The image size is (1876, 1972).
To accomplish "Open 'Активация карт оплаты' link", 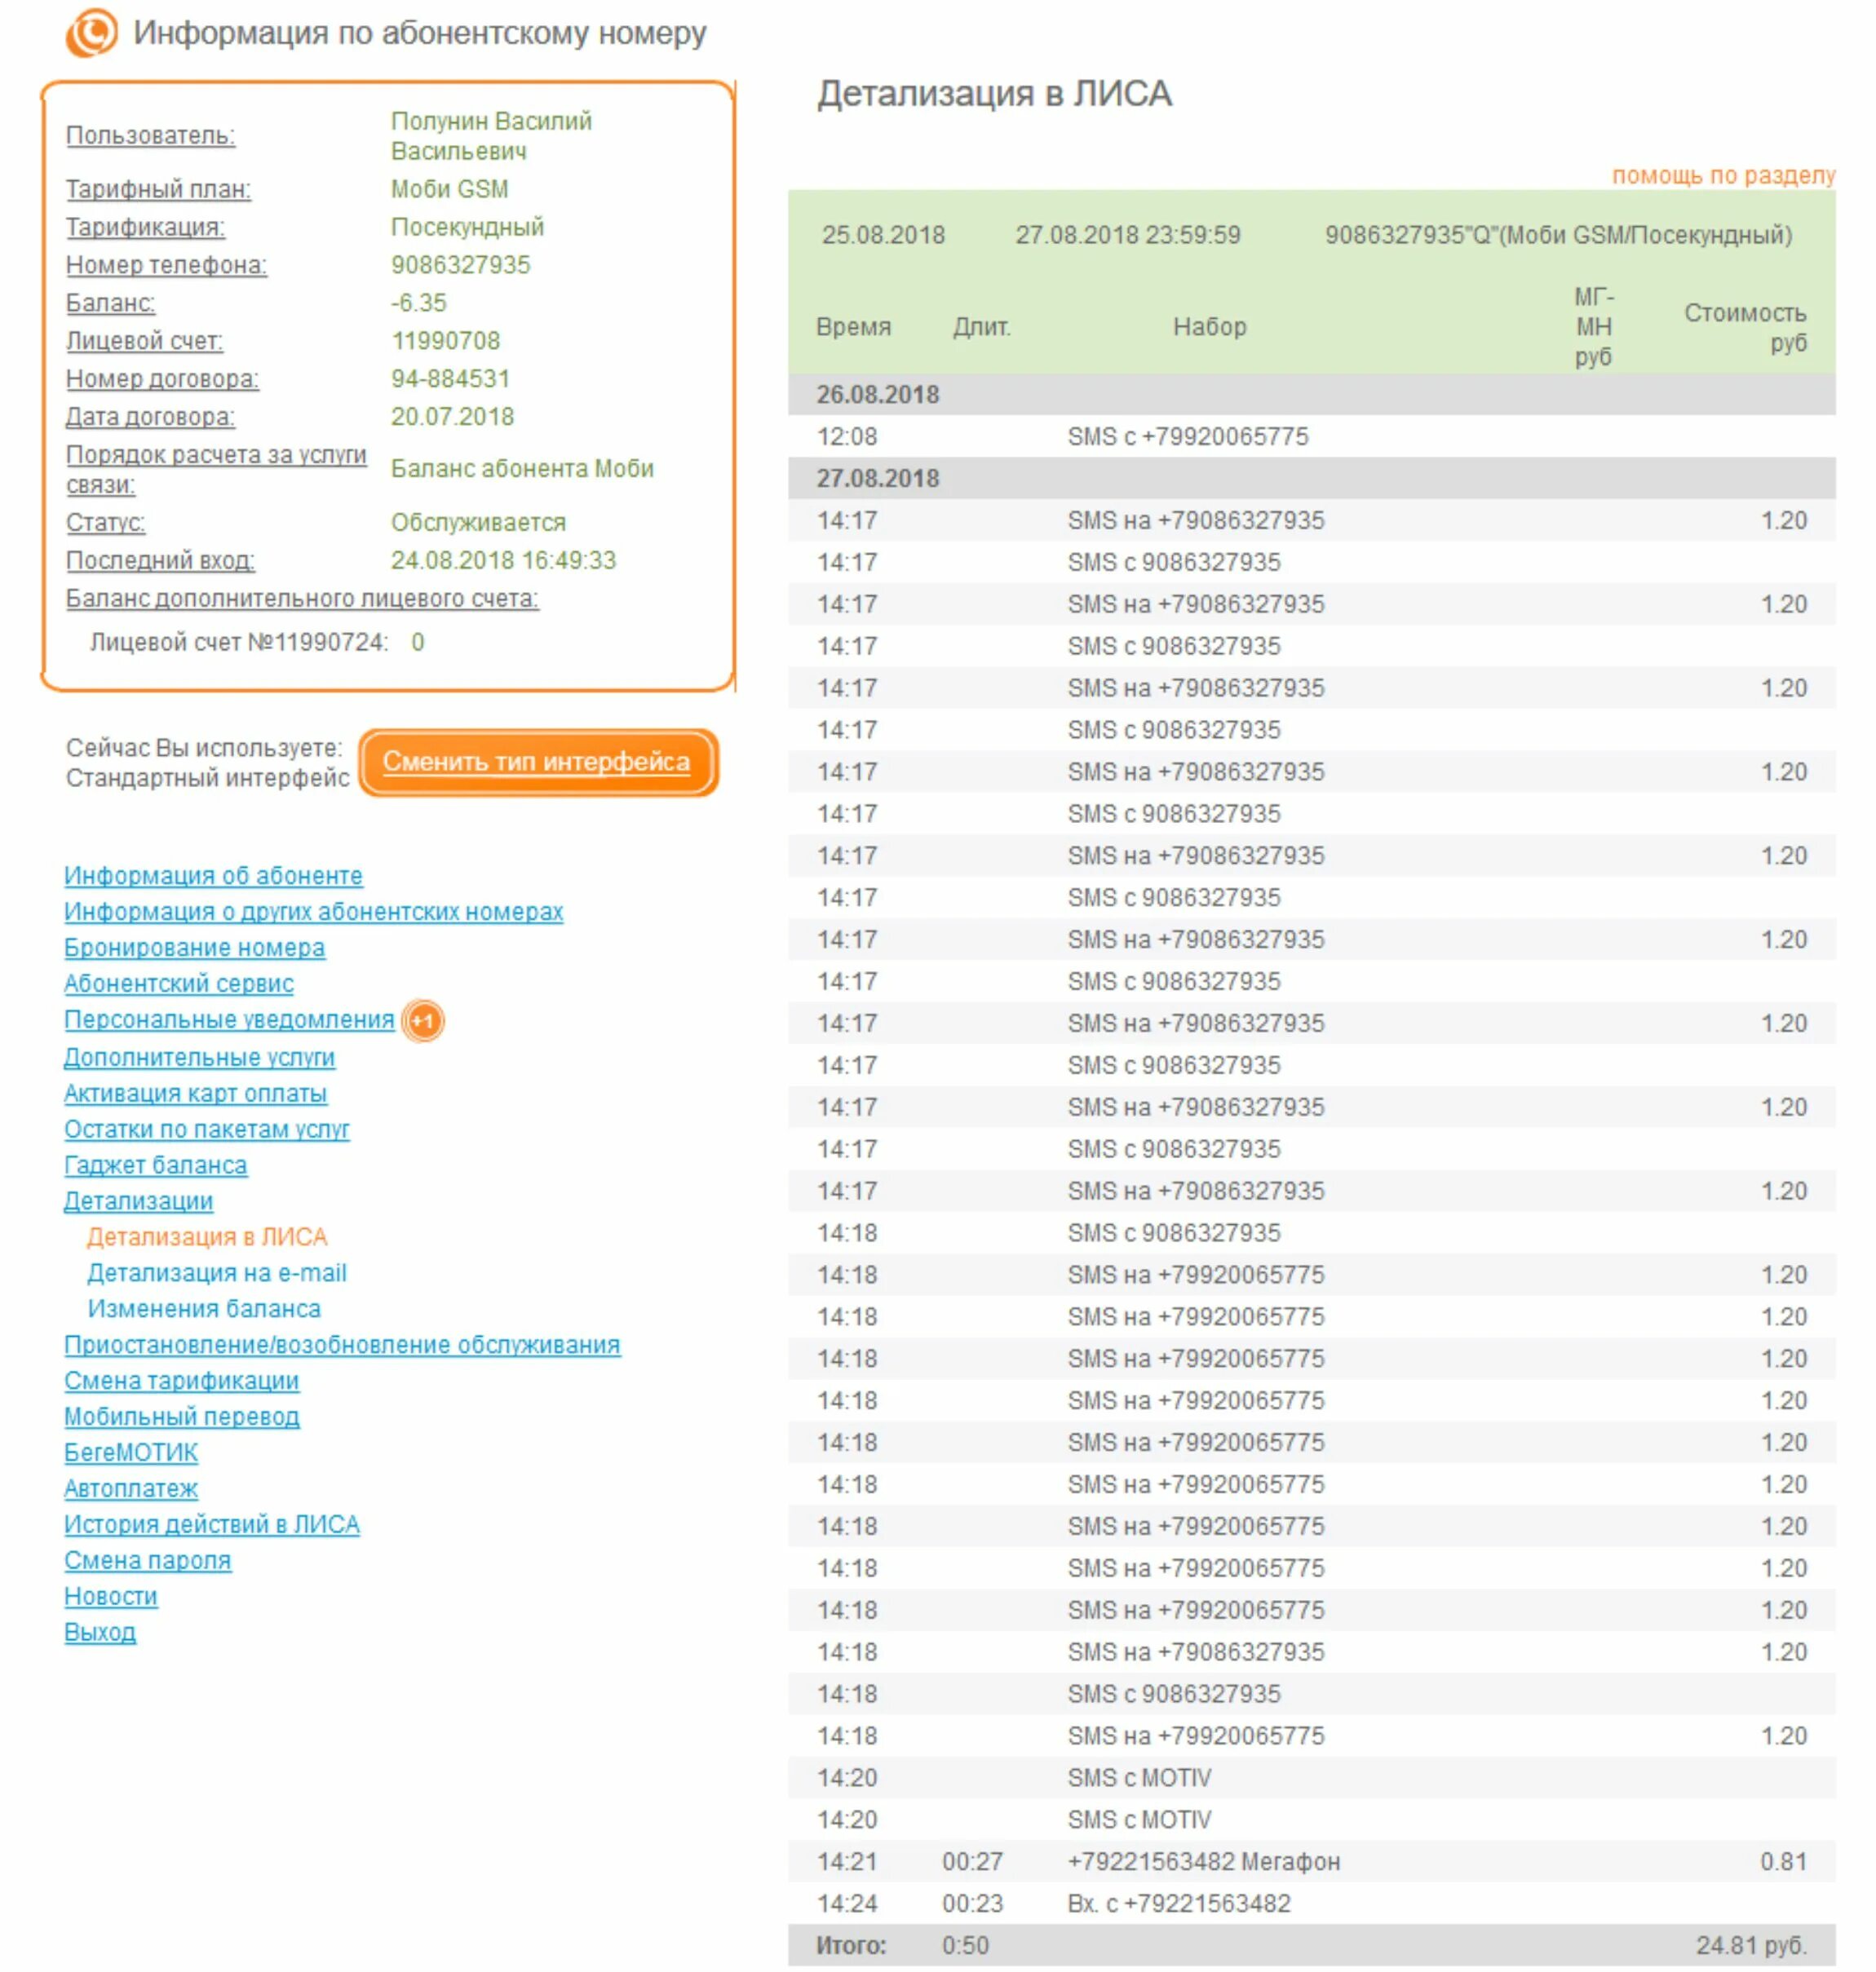I will pyautogui.click(x=195, y=1093).
